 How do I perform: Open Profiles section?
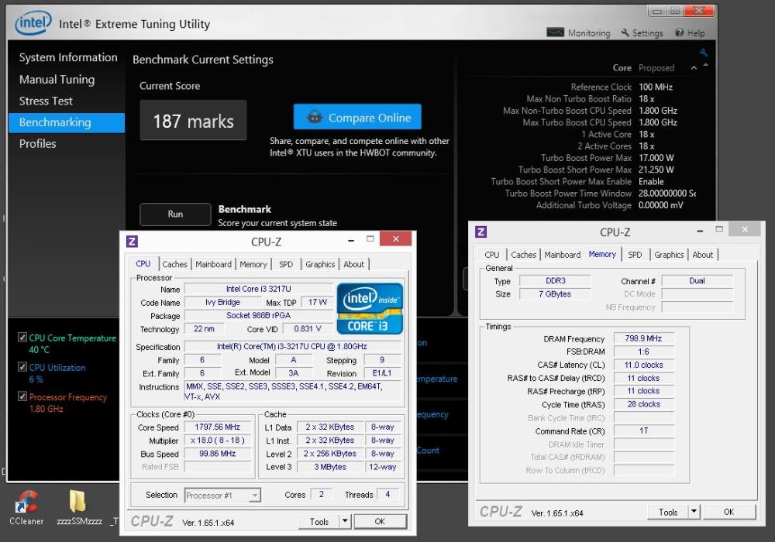point(37,144)
